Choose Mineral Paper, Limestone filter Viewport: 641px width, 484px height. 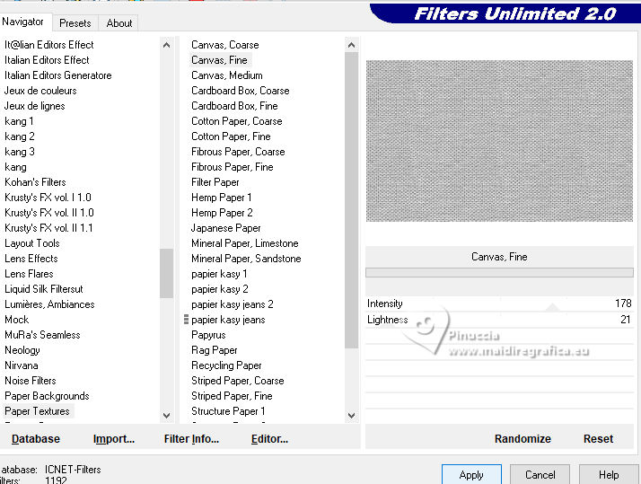[245, 243]
